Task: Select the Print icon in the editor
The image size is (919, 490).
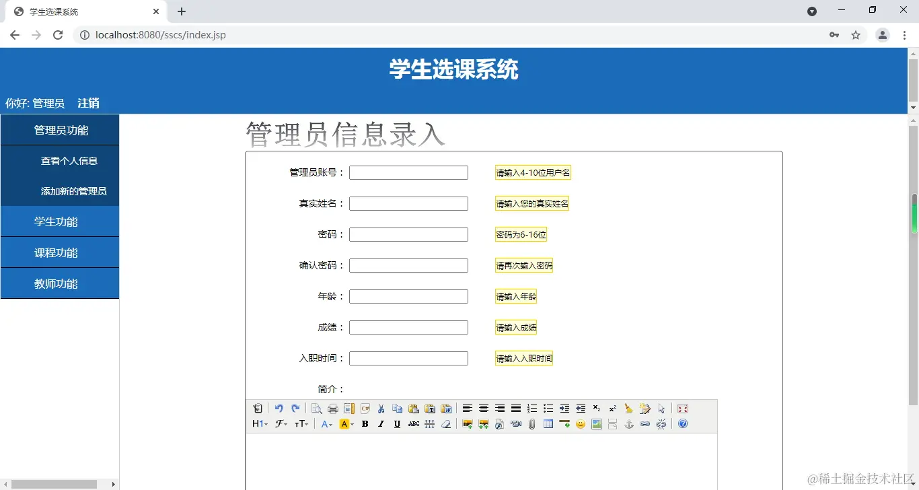Action: (333, 409)
